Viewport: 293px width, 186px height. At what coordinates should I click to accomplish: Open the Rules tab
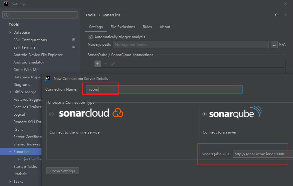click(x=147, y=27)
